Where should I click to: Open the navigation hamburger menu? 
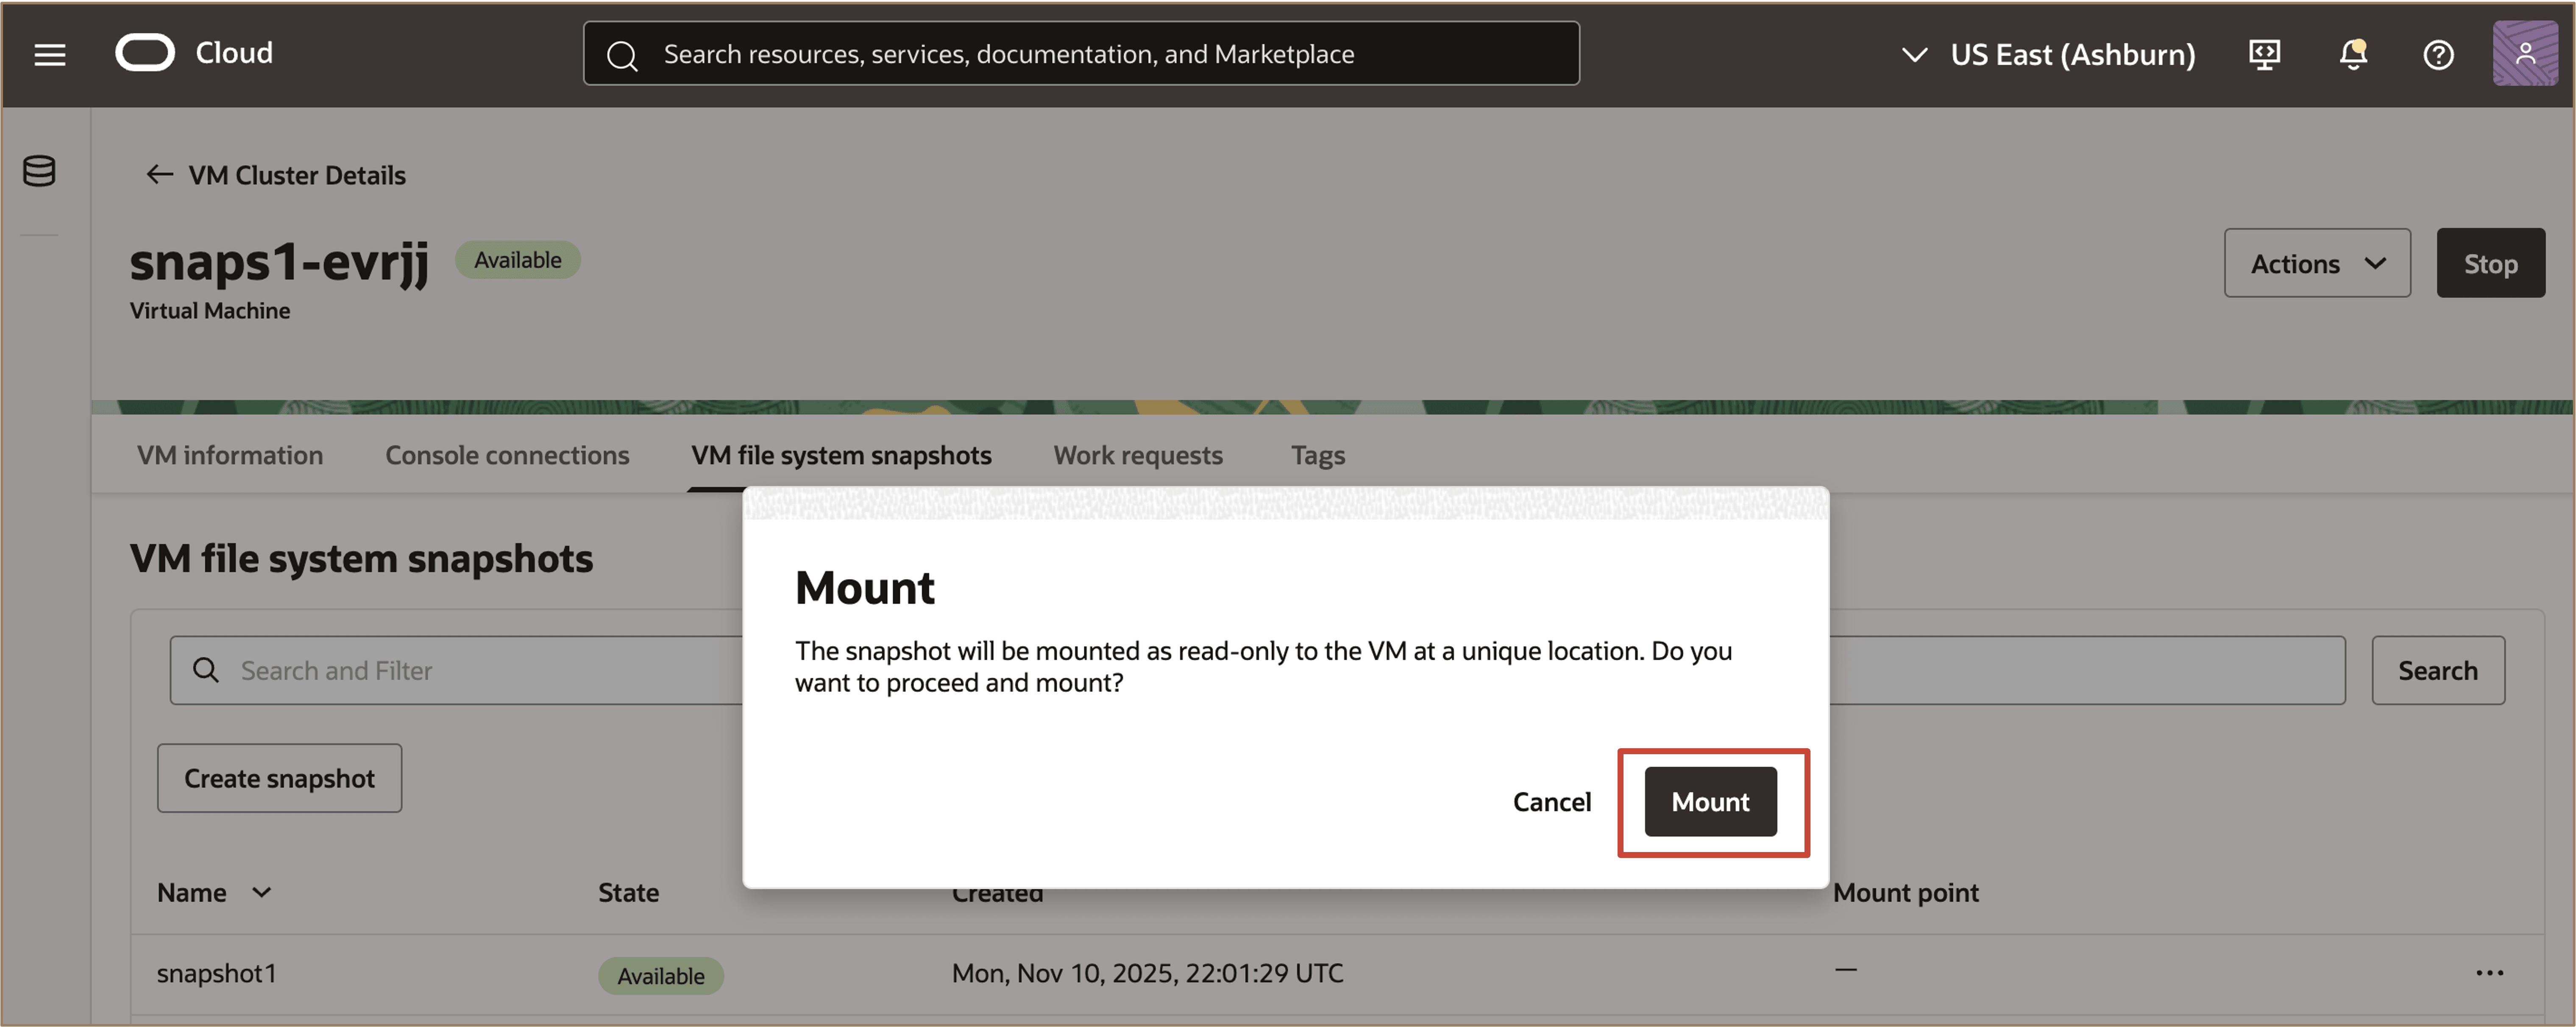pos(49,54)
